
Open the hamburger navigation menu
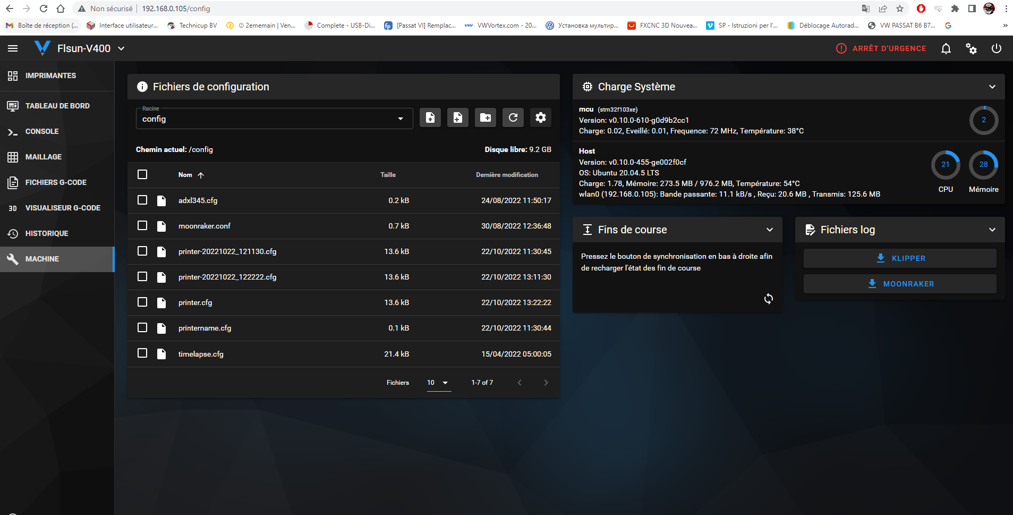click(13, 48)
